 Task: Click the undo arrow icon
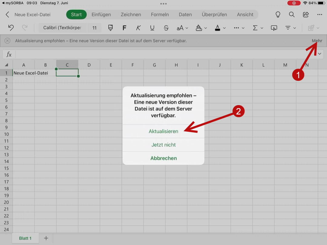coord(11,28)
